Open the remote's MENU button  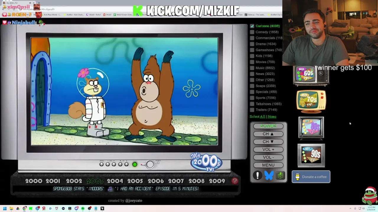[x=268, y=165]
